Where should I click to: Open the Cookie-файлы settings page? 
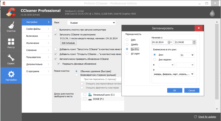(37, 29)
